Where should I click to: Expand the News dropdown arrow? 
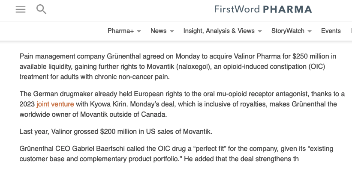172,31
